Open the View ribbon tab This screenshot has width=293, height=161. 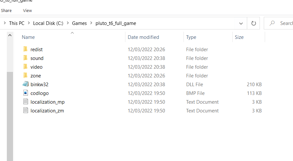pyautogui.click(x=28, y=11)
